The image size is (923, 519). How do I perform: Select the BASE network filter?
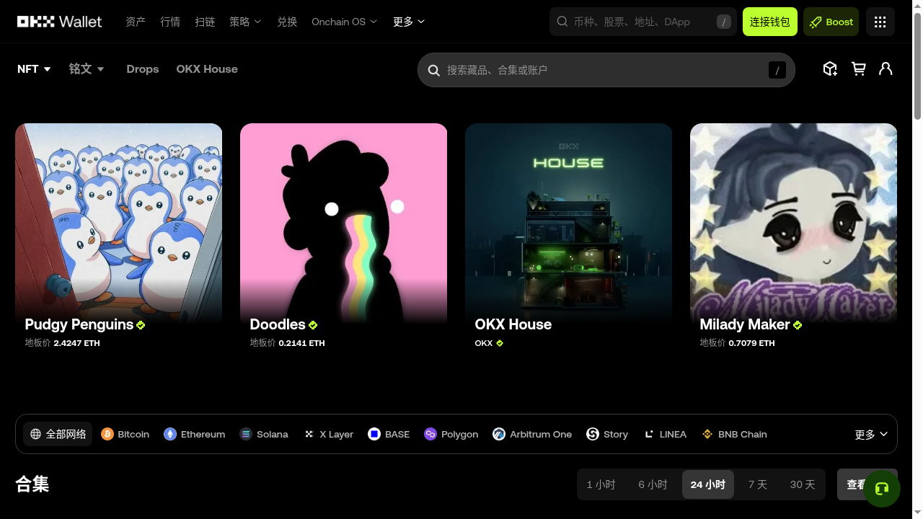[x=389, y=434]
